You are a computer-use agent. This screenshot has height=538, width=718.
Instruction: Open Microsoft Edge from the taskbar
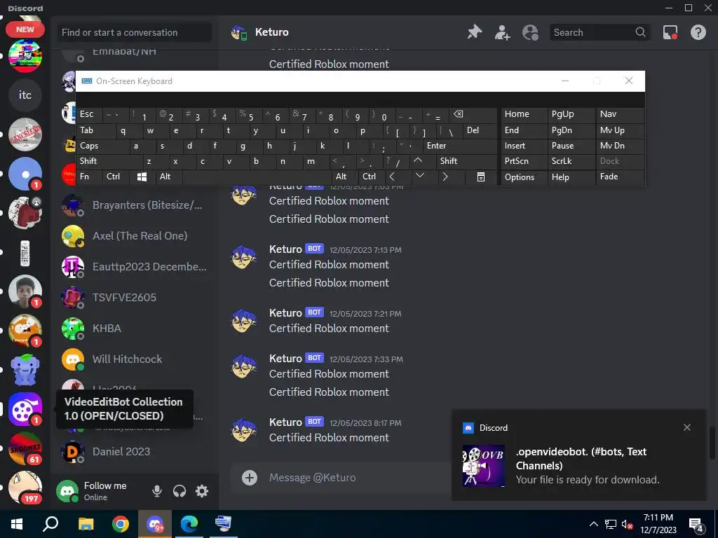pos(189,524)
